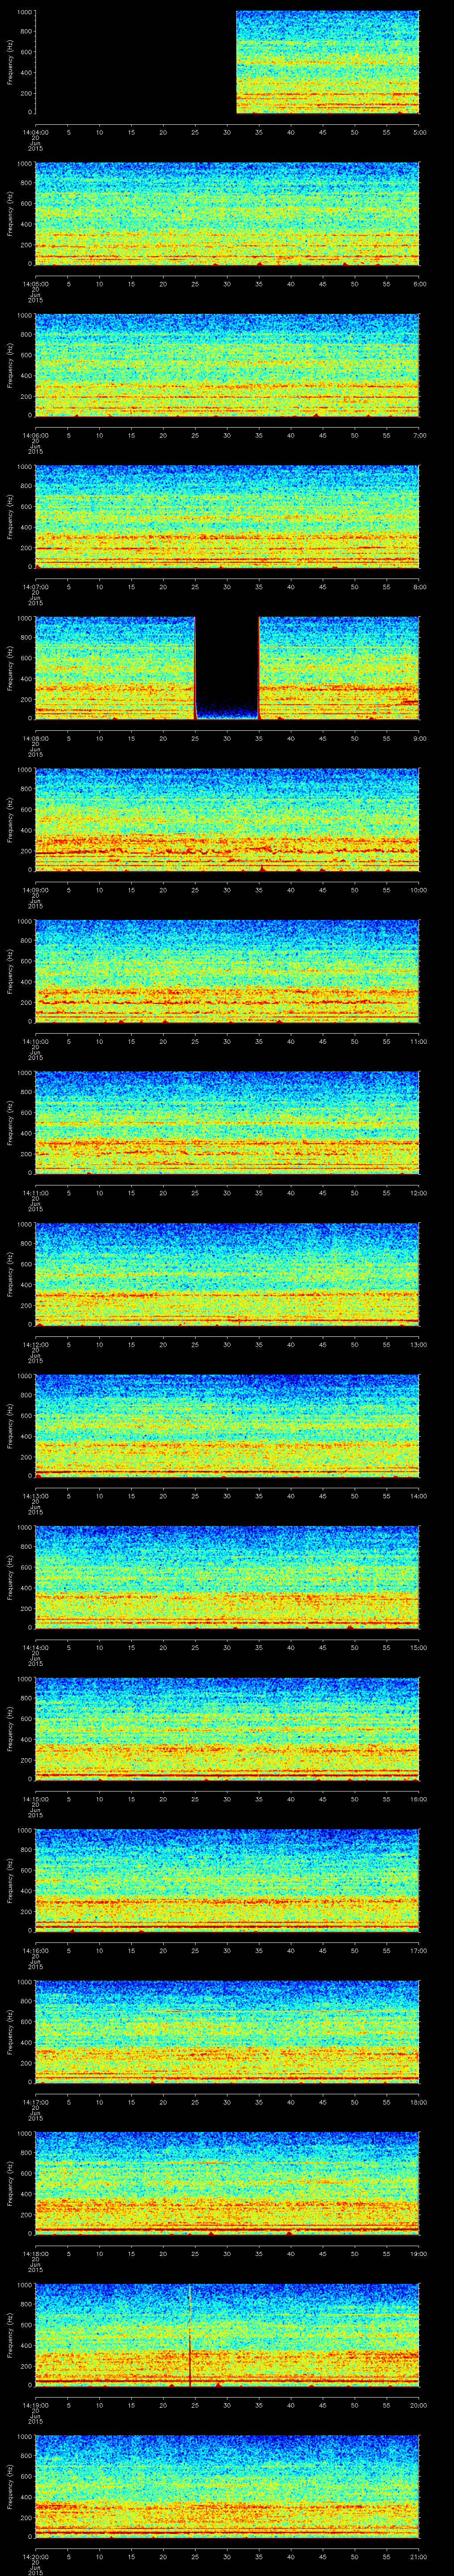Screen dimensions: 454x2576
Task: Click the 14:15:00 start time label
Action: 36,1799
